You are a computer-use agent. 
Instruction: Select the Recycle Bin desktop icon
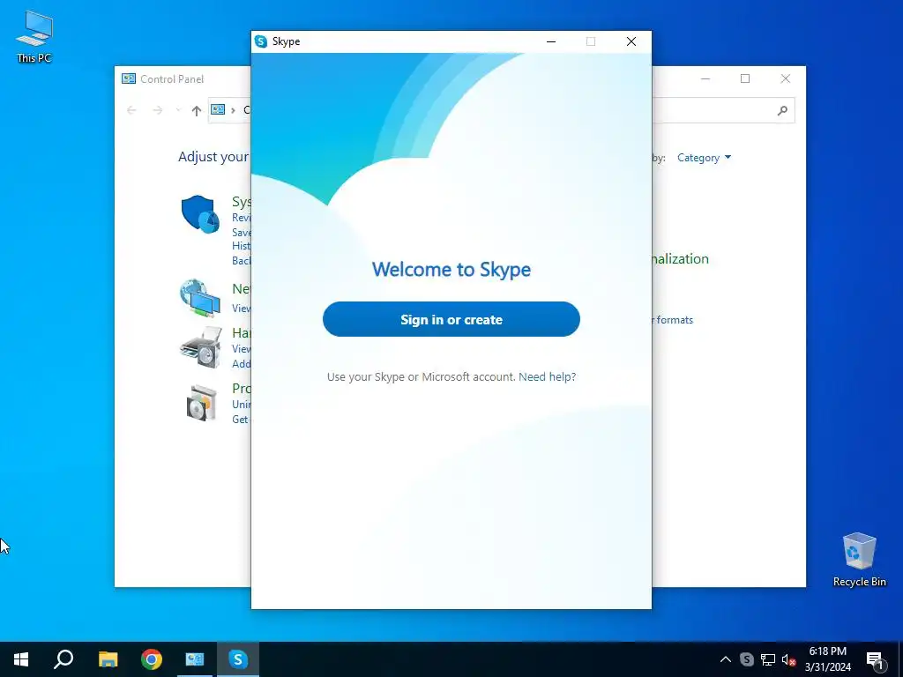click(859, 560)
